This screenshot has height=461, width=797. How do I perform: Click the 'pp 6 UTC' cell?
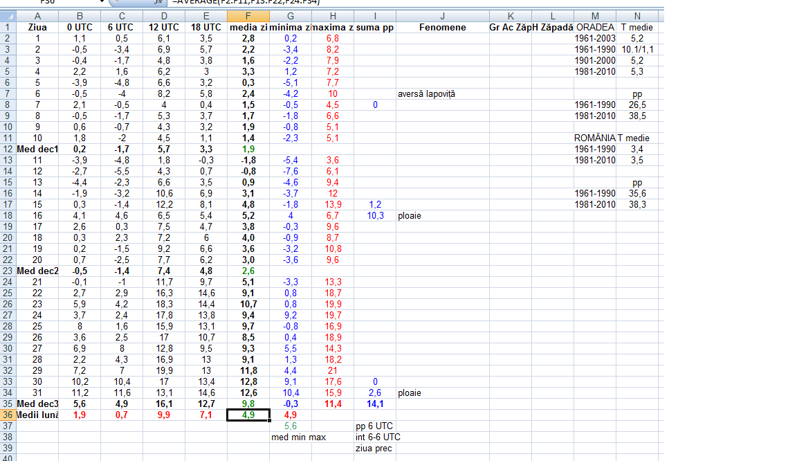coord(374,426)
